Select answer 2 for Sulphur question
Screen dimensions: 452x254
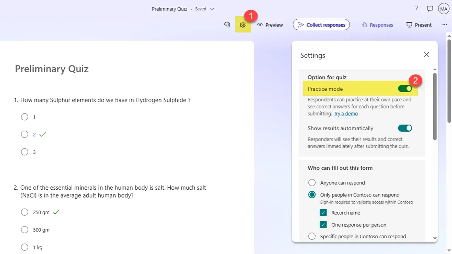pyautogui.click(x=24, y=134)
